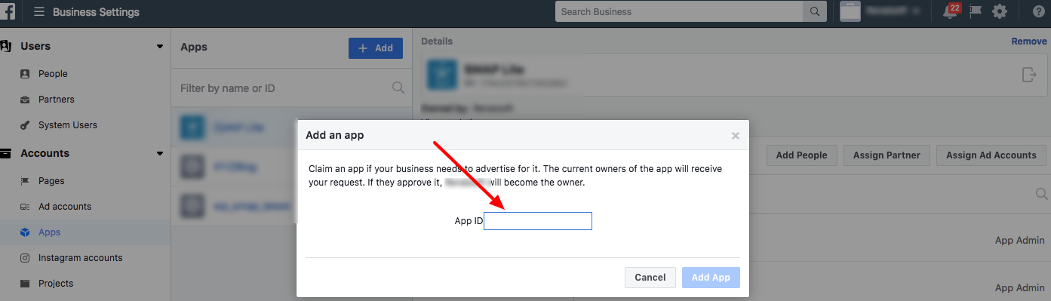Click the search magnifier in top search bar
This screenshot has height=301, width=1051.
pos(814,12)
